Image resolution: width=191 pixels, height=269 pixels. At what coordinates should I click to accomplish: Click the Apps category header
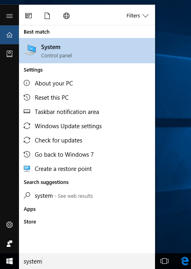point(30,209)
